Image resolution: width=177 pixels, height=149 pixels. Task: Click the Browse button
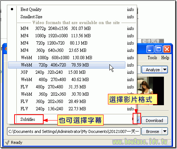coord(152,131)
